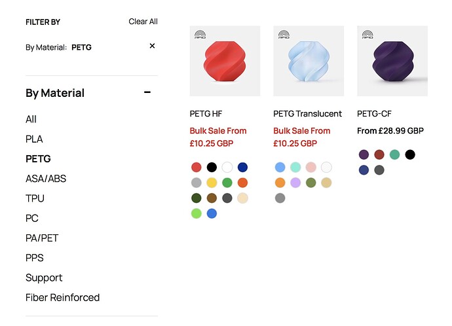
Task: Select the PLA material filter
Action: click(x=34, y=139)
